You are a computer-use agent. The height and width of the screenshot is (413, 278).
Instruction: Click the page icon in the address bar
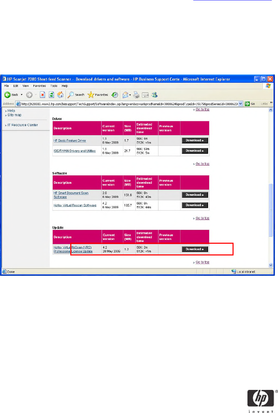pos(18,104)
